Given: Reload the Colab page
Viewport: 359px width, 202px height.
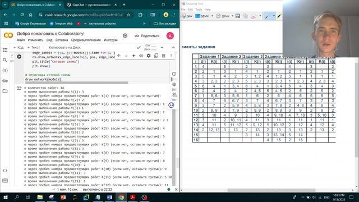Looking at the screenshot, I should (x=22, y=15).
